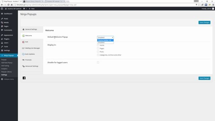
Task: Click the bottom Save Changes button
Action: pos(204,78)
